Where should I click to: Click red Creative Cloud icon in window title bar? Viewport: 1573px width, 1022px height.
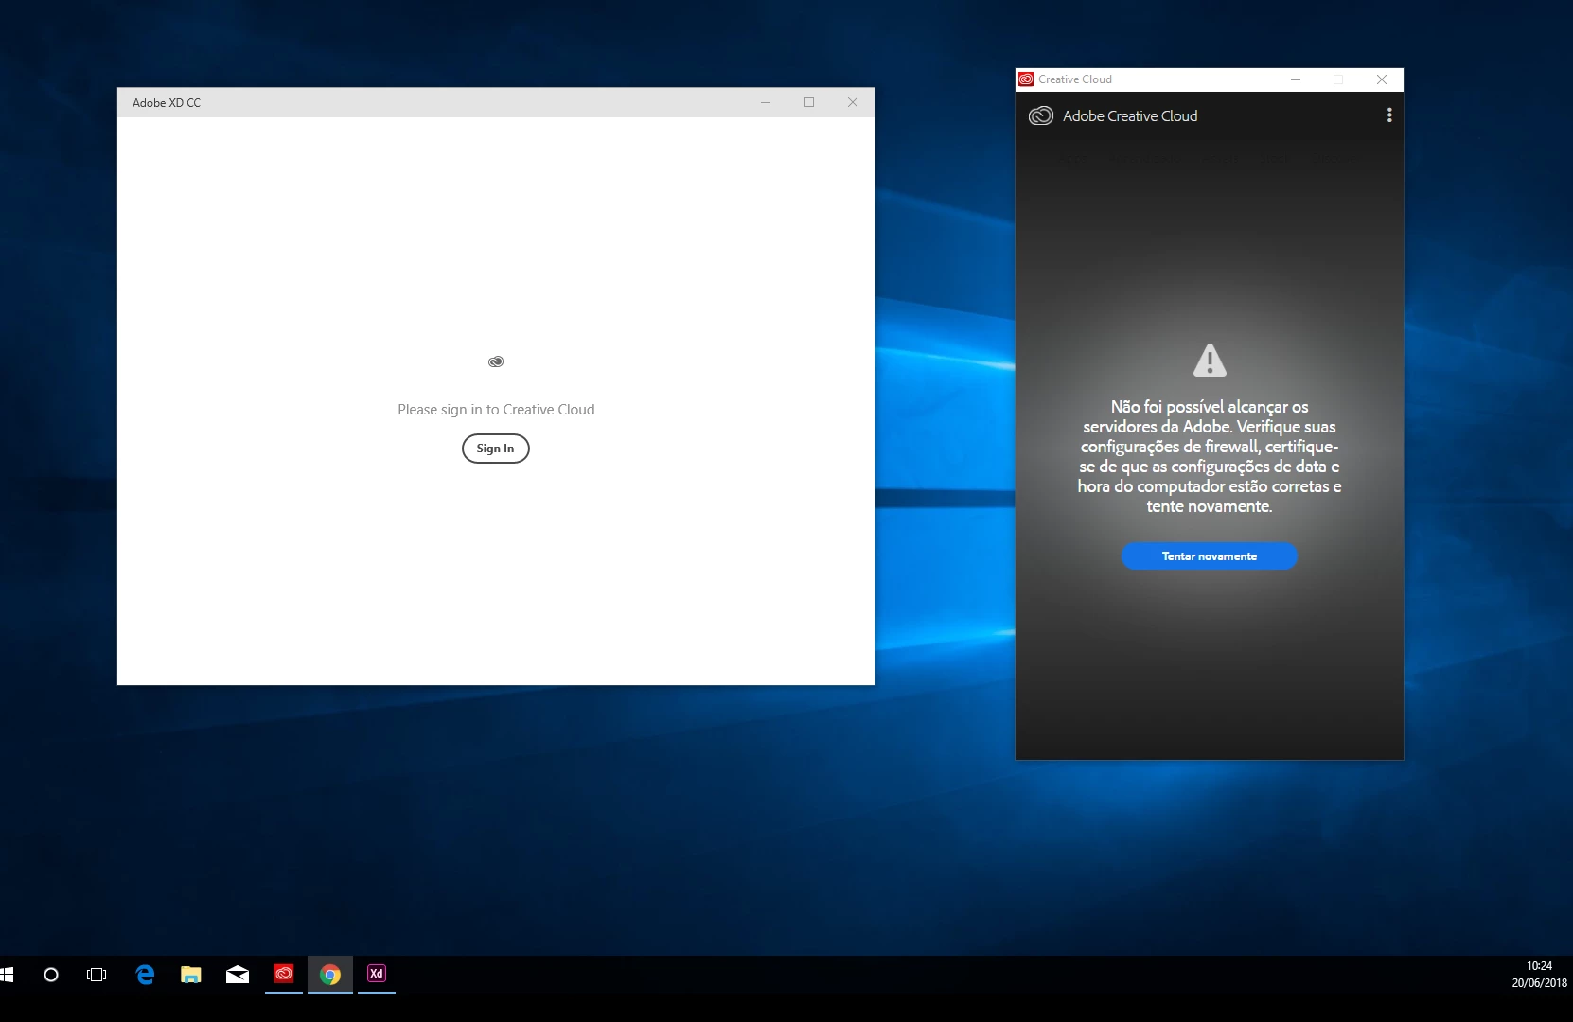point(1026,79)
